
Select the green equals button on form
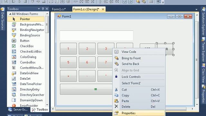point(86,89)
